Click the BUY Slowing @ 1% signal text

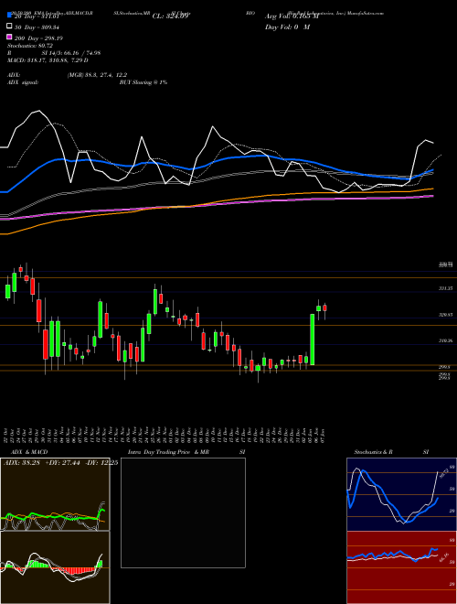(x=143, y=82)
